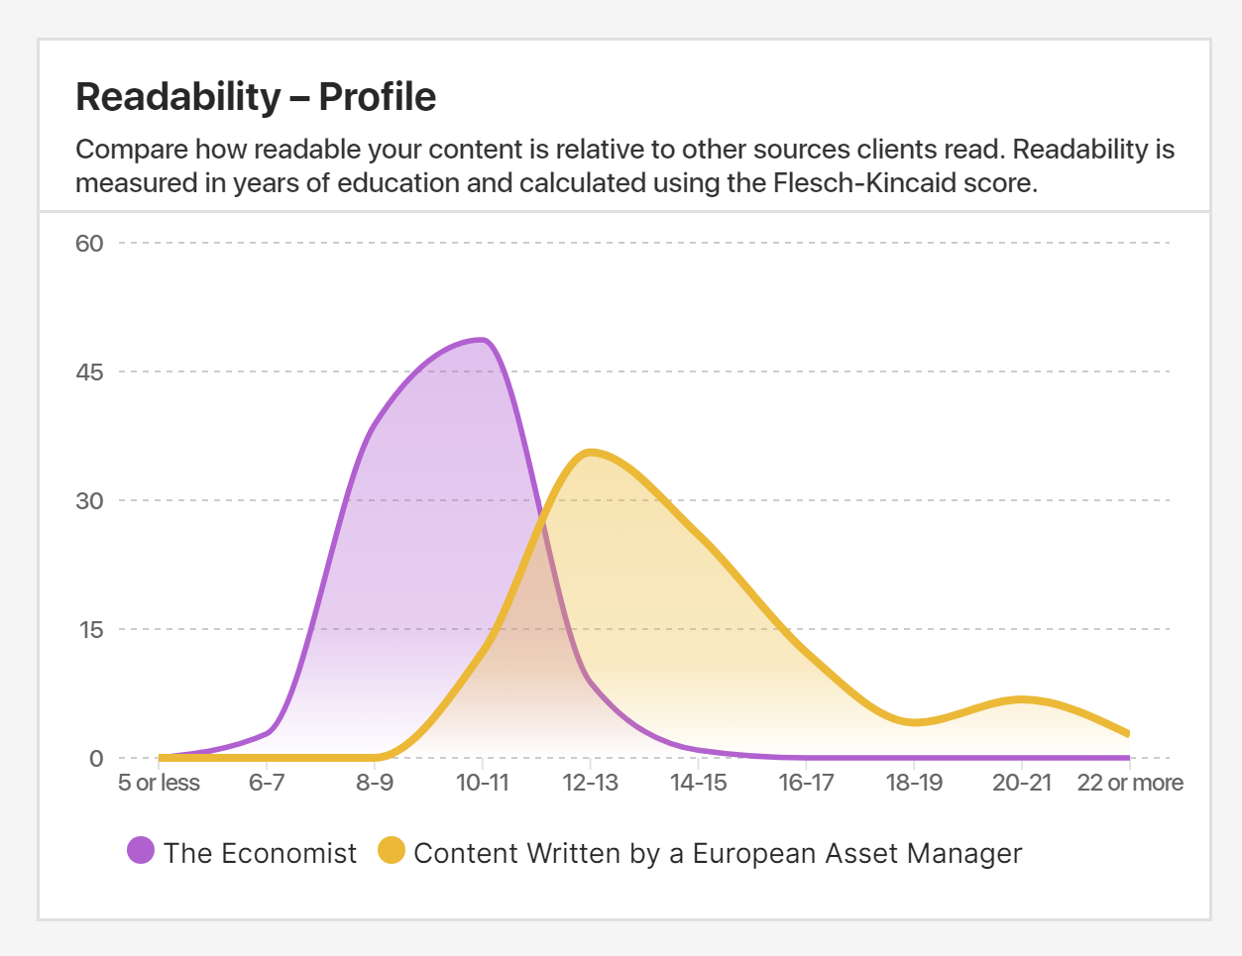Click the '14-15' axis tick label

click(x=699, y=783)
